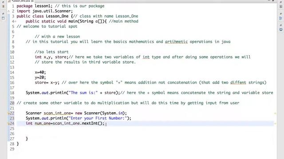The image size is (284, 159).
Task: Open the minimized Task List view icon
Action: click(x=281, y=7)
